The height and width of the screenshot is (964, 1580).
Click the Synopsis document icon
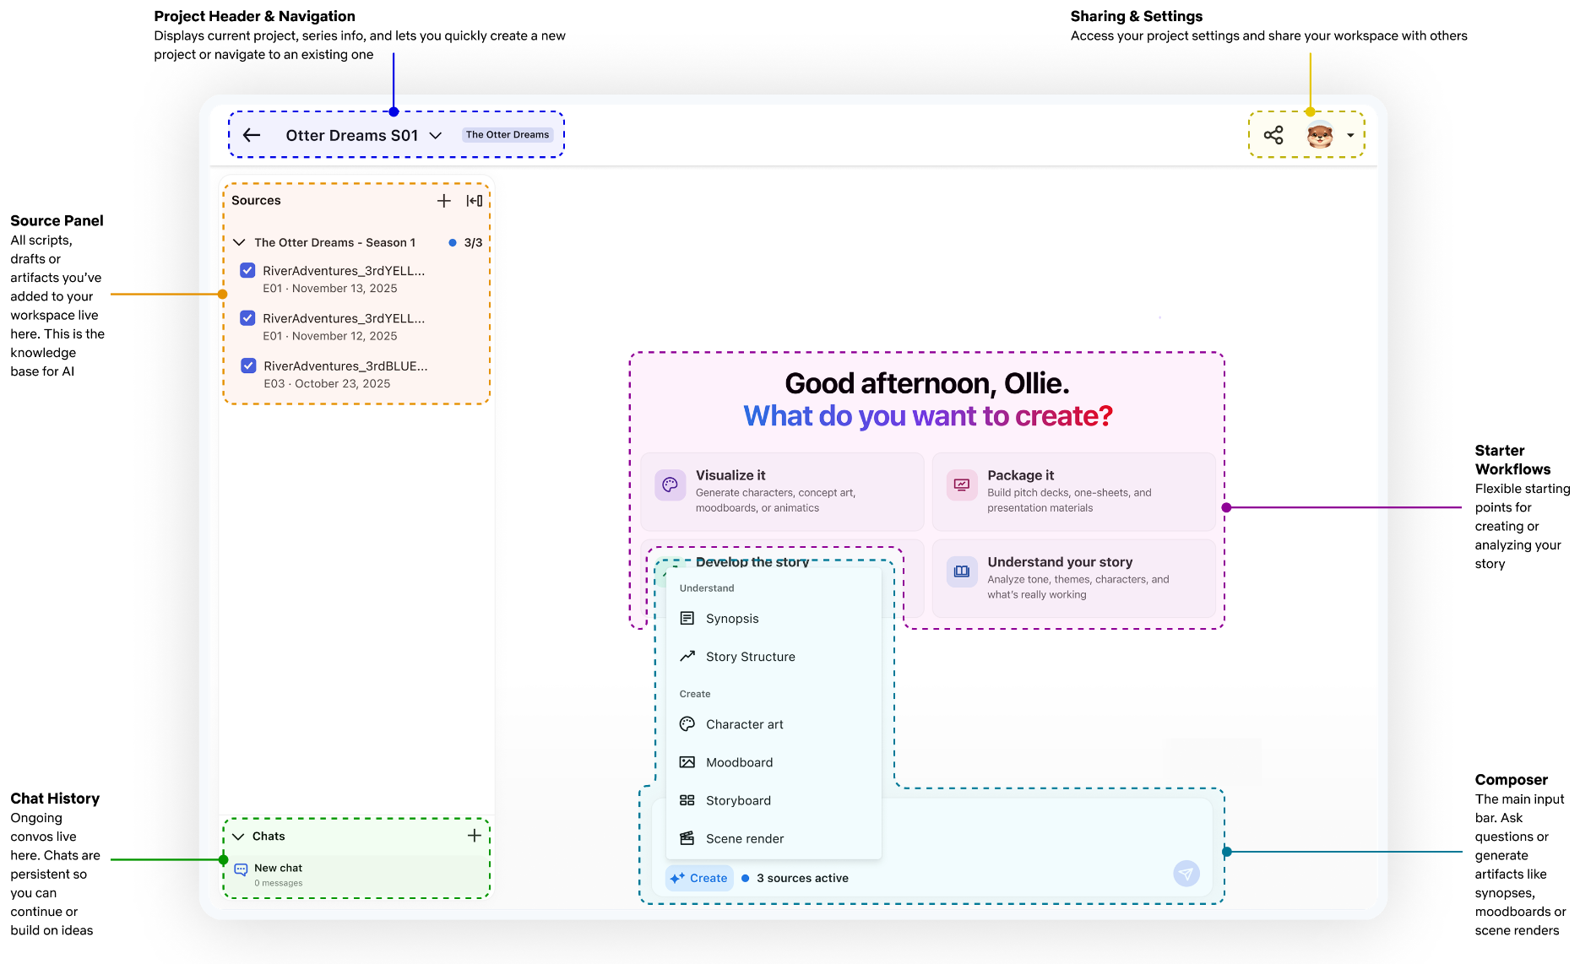[x=687, y=618]
